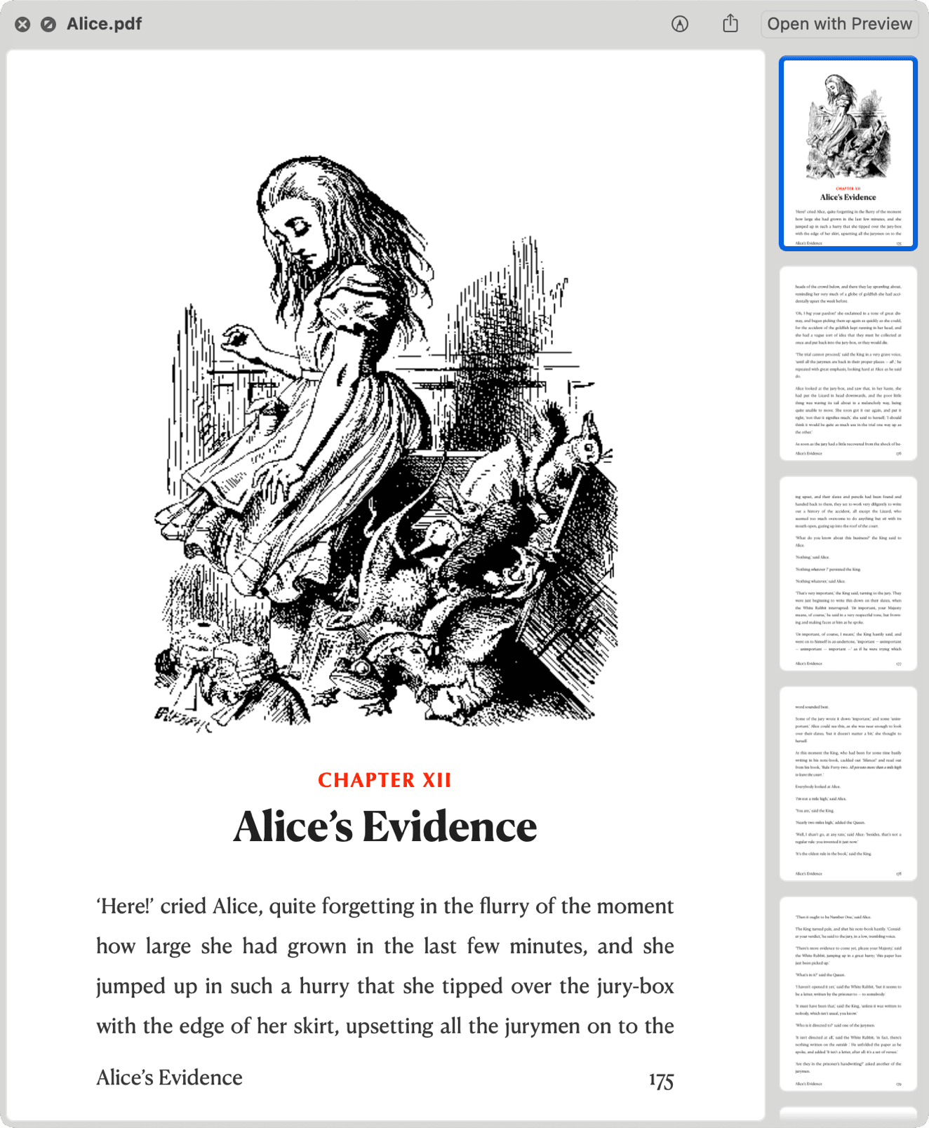The height and width of the screenshot is (1128, 929).
Task: Click the line starting 'jumped up in such'
Action: click(385, 986)
